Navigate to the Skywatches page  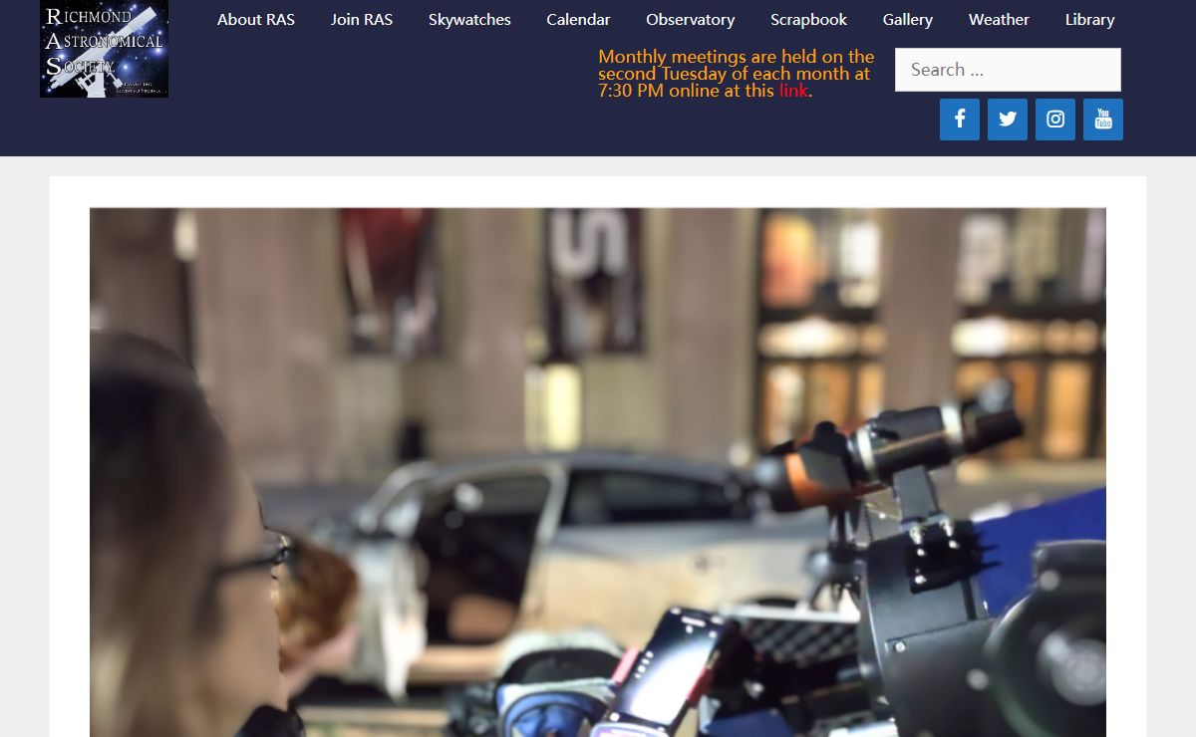pyautogui.click(x=469, y=20)
